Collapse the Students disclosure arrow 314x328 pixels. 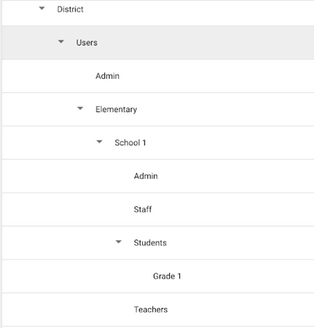tap(118, 242)
